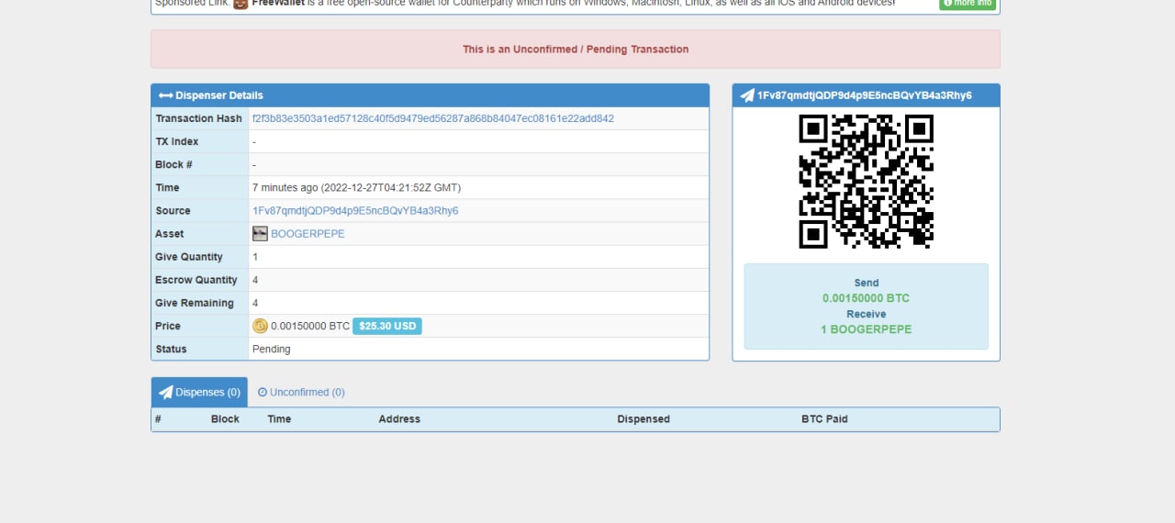Click the bitcoin coin icon beside price
1175x523 pixels.
(260, 326)
